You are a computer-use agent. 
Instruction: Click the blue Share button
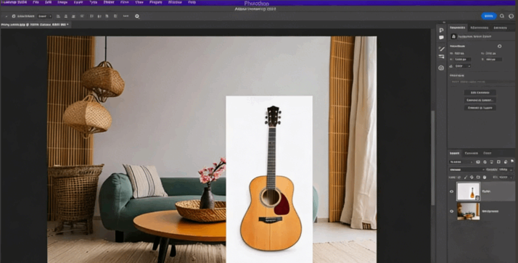pyautogui.click(x=488, y=16)
